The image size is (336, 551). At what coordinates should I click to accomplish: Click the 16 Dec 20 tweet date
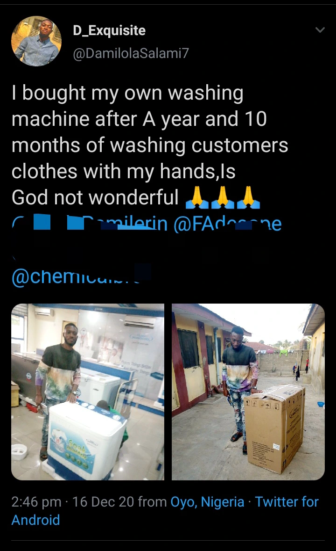103,502
